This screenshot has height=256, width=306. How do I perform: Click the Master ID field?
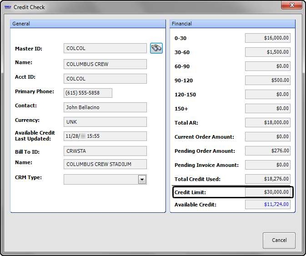pos(105,48)
